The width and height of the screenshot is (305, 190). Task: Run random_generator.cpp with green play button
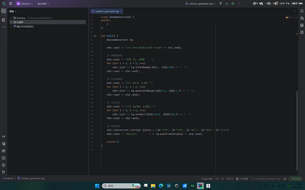coord(227,4)
